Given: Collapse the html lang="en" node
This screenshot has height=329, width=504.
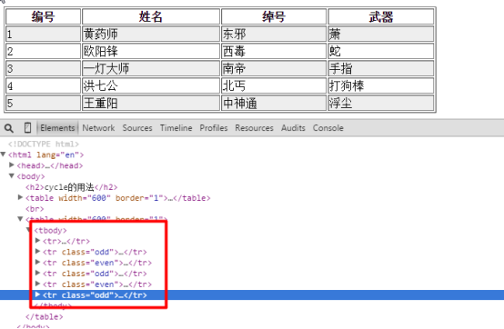Looking at the screenshot, I should pyautogui.click(x=4, y=155).
